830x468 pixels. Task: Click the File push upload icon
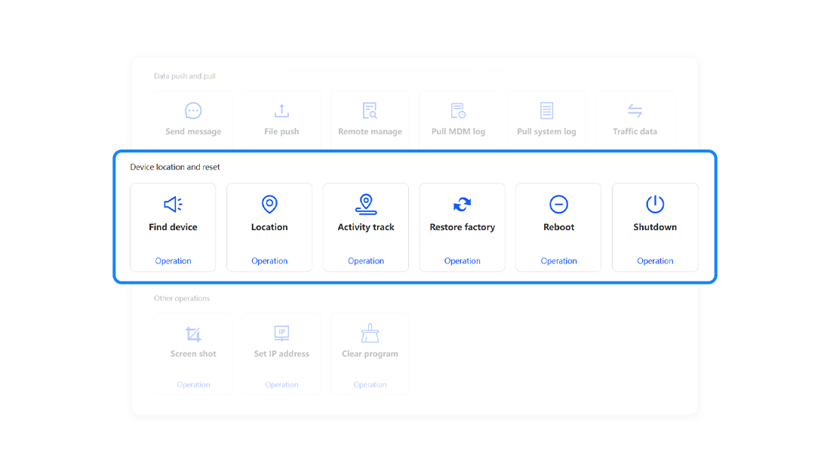[x=281, y=111]
